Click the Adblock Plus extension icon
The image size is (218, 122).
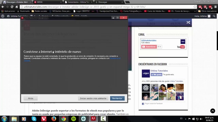point(211,7)
